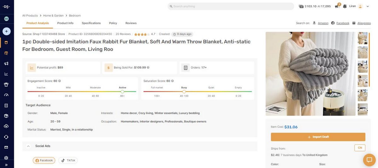The image size is (378, 168).
Task: Select the TikTok social ads filter
Action: coord(68,160)
